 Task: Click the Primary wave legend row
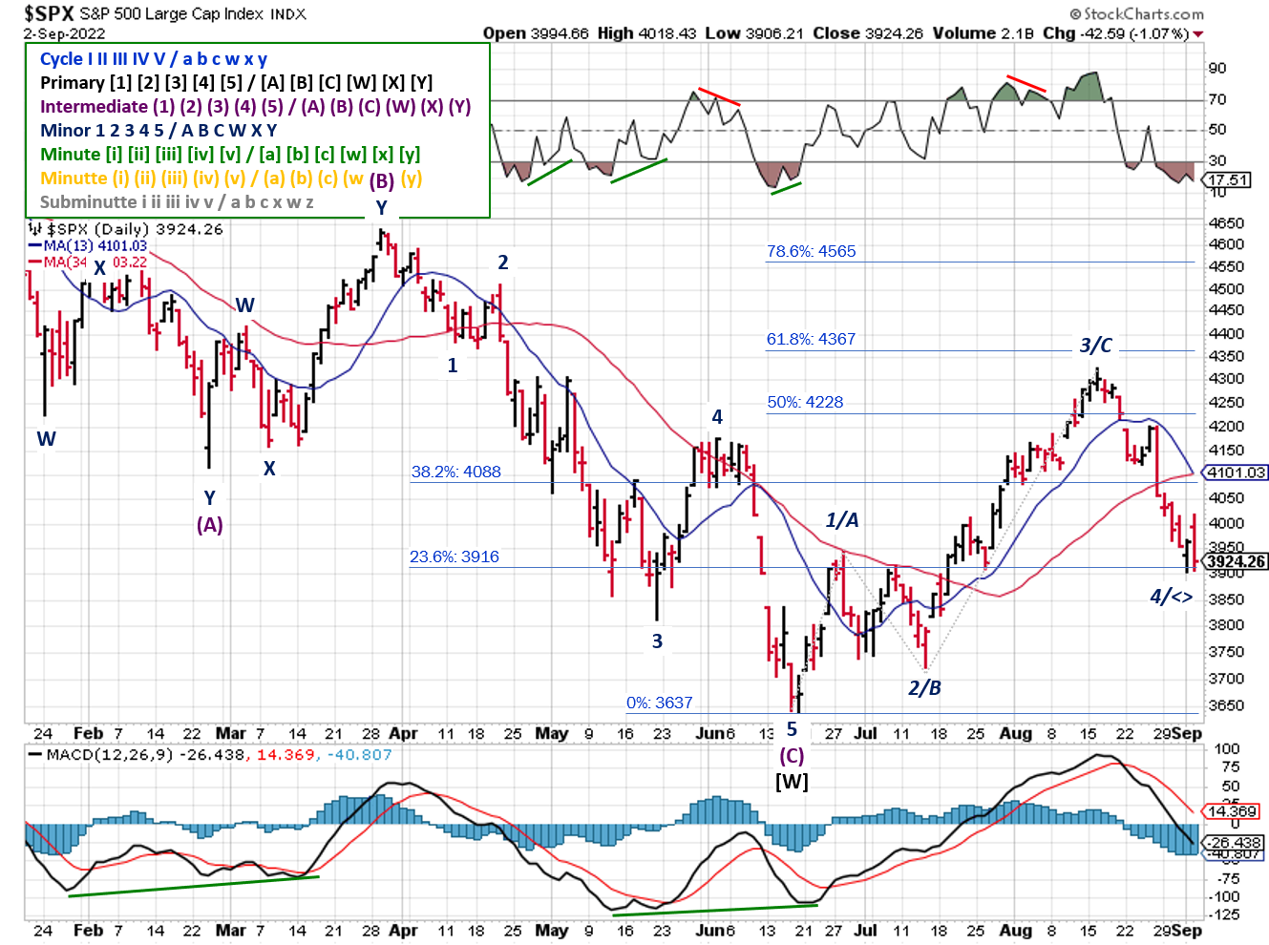tap(236, 82)
